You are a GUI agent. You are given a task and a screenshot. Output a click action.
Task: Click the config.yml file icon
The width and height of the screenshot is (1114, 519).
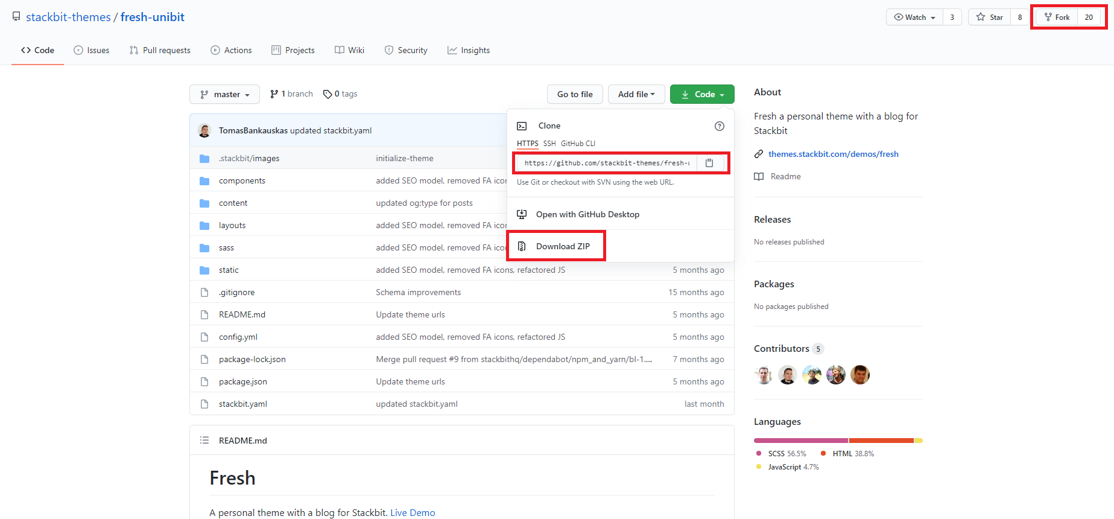pyautogui.click(x=204, y=337)
